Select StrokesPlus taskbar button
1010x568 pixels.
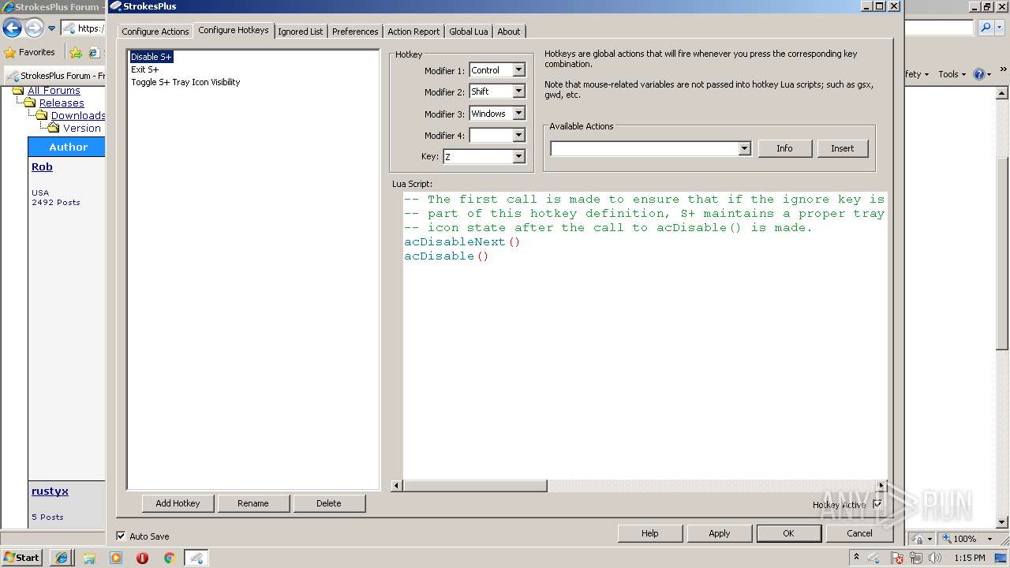click(196, 558)
